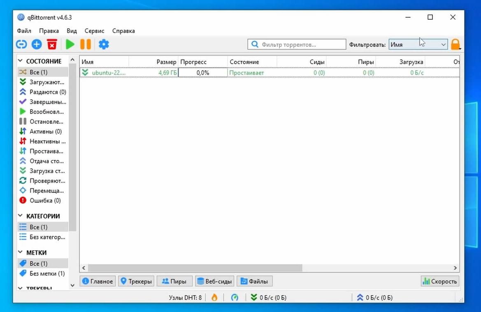Select Отдача стоит filter
The height and width of the screenshot is (312, 481).
click(43, 161)
